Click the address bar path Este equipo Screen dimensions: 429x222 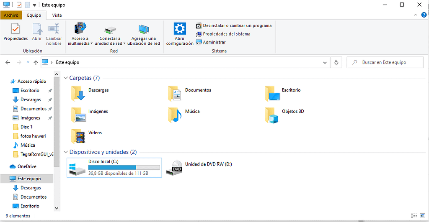tap(67, 63)
